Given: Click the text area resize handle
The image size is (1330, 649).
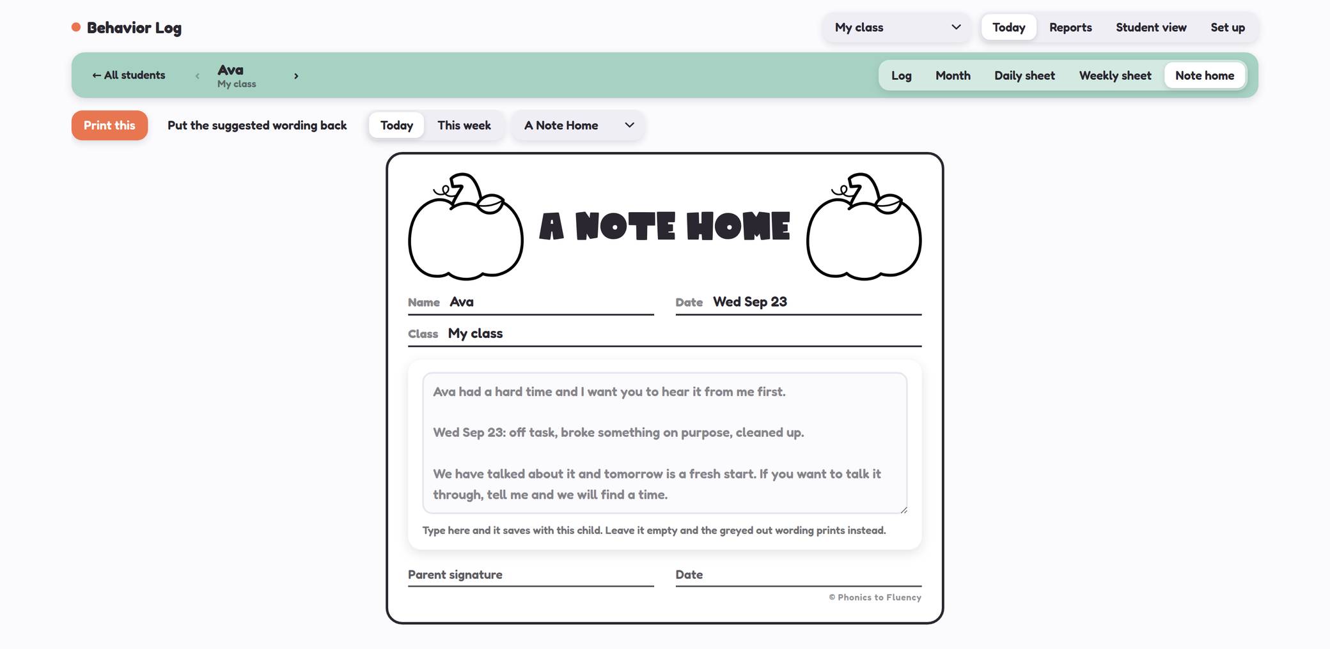Looking at the screenshot, I should [904, 510].
